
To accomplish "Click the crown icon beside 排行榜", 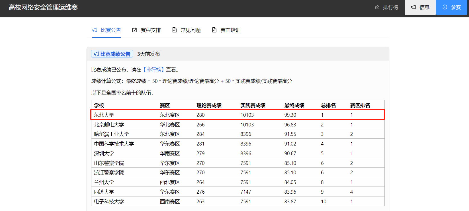I will pyautogui.click(x=377, y=7).
